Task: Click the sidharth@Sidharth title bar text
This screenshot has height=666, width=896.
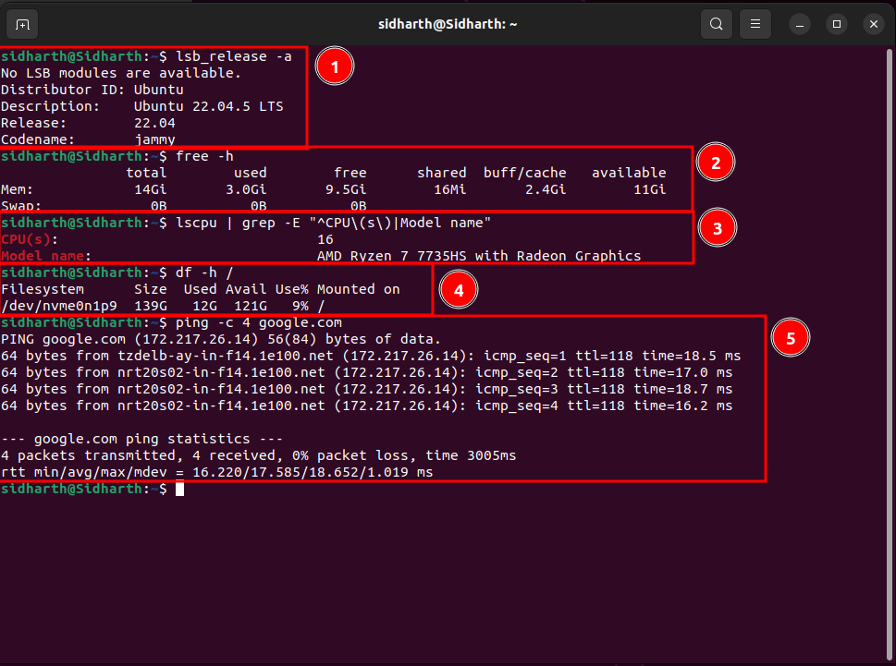Action: 447,23
